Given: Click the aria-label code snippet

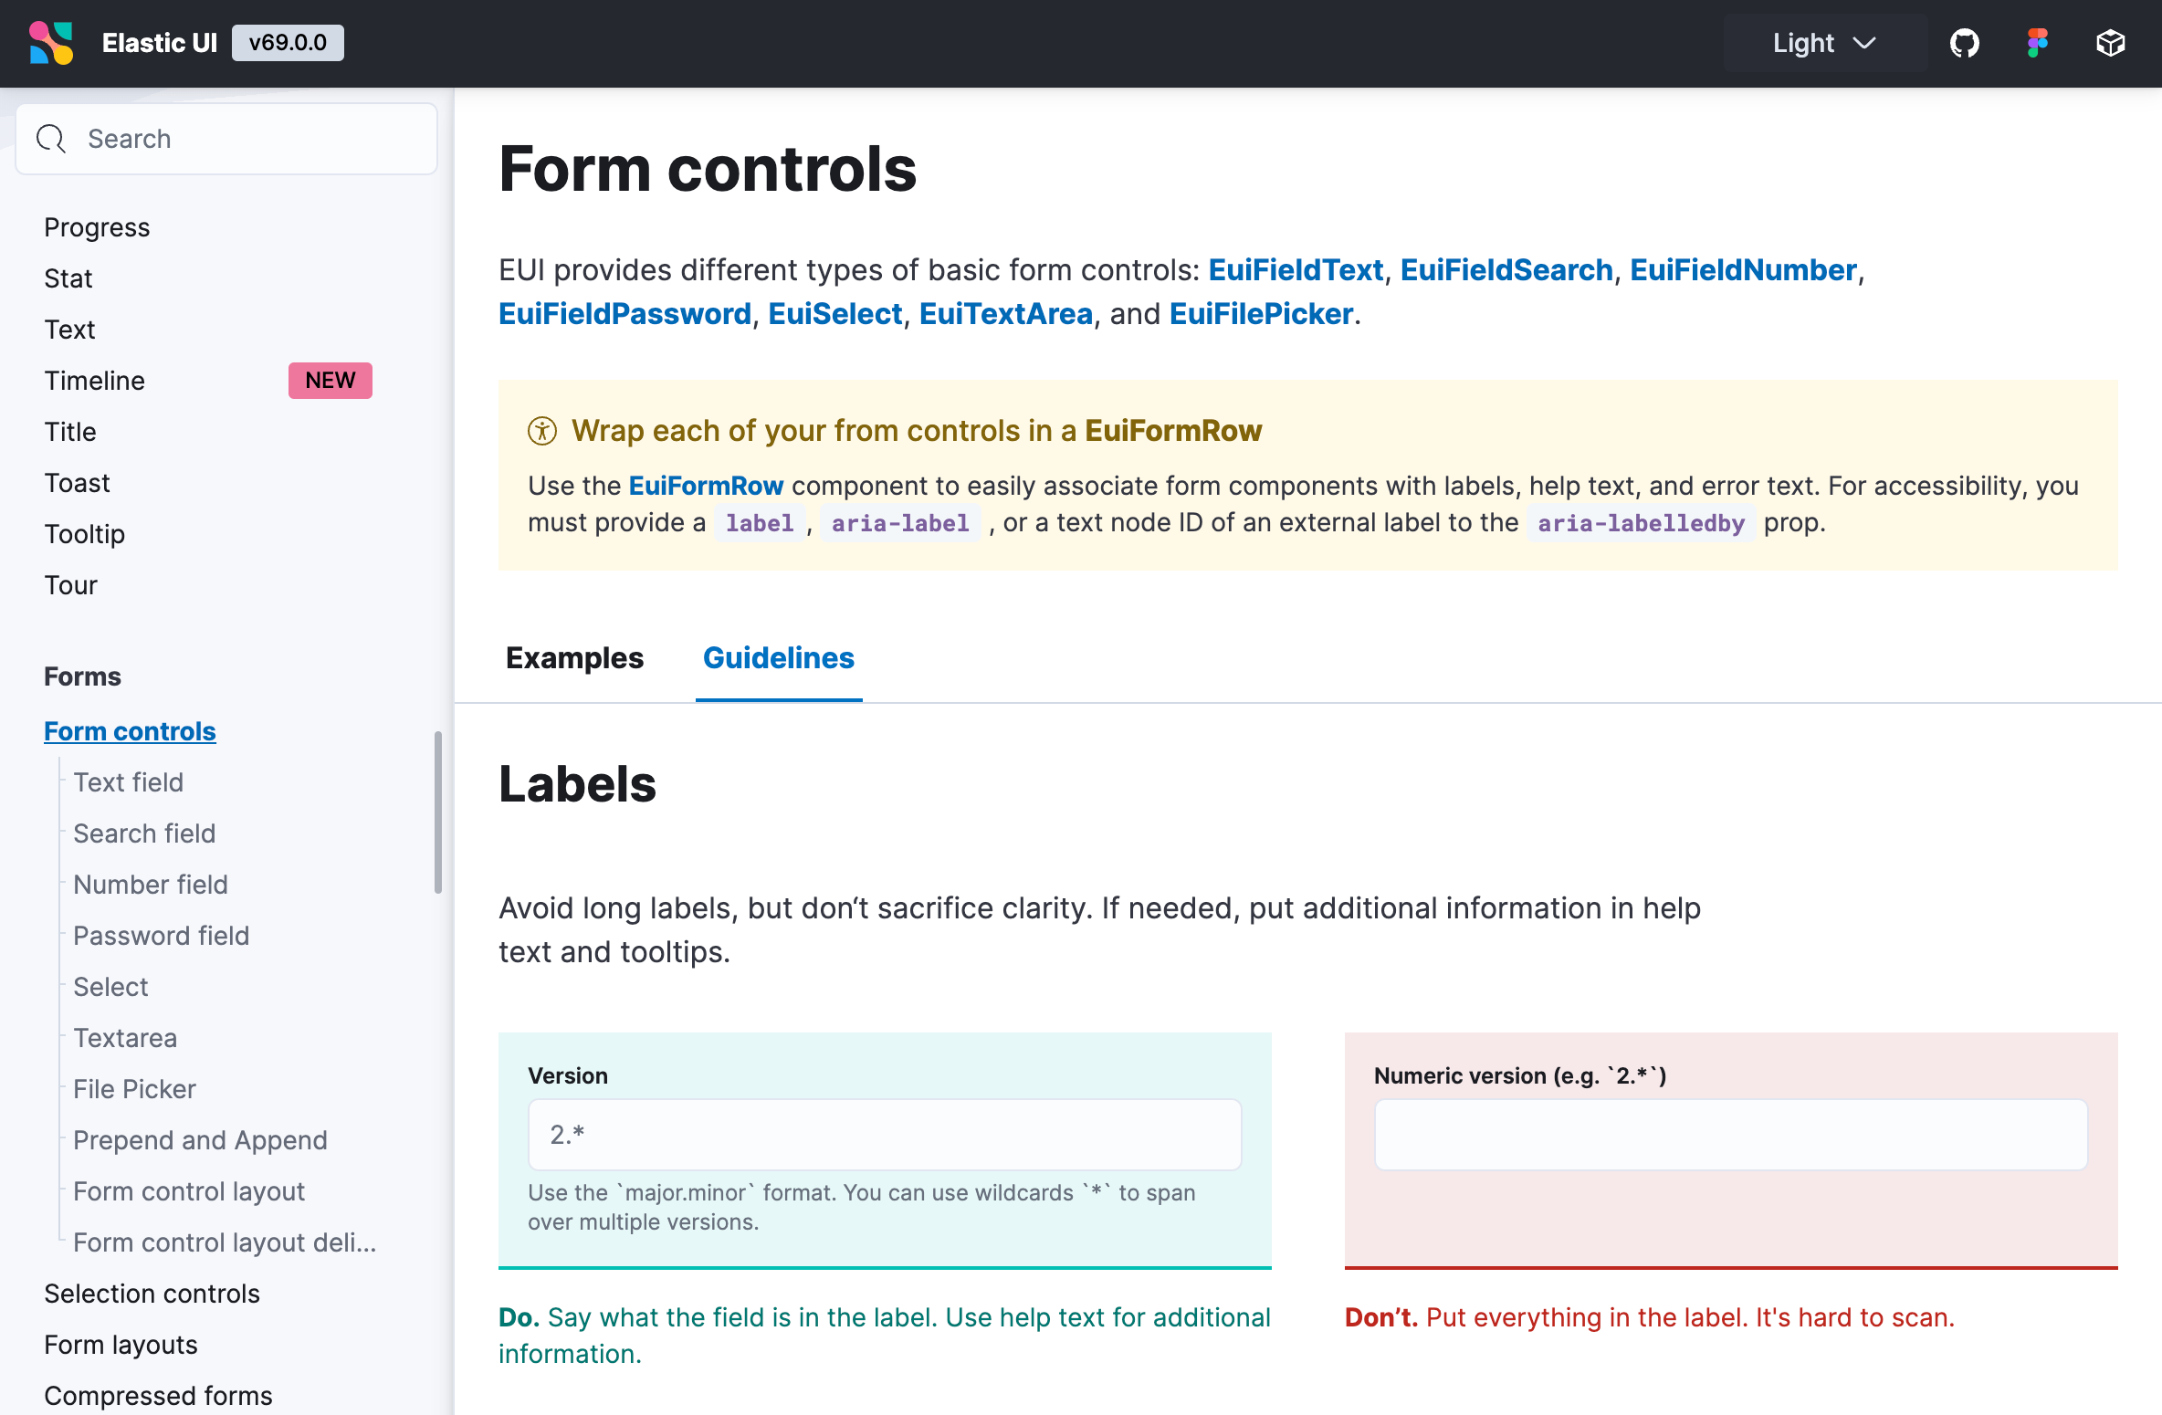Looking at the screenshot, I should (900, 523).
